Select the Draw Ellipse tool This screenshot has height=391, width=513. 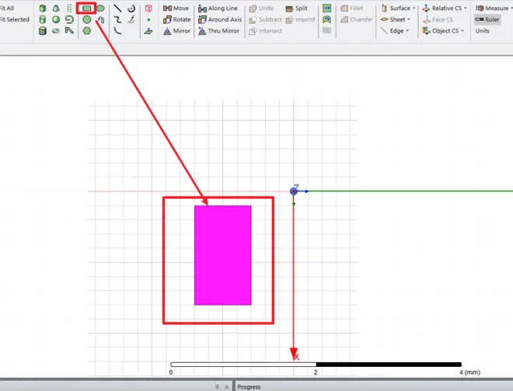(100, 9)
